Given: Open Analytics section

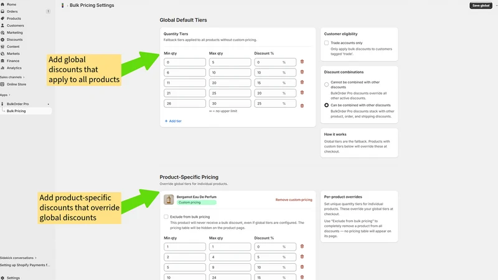Looking at the screenshot, I should (x=14, y=68).
